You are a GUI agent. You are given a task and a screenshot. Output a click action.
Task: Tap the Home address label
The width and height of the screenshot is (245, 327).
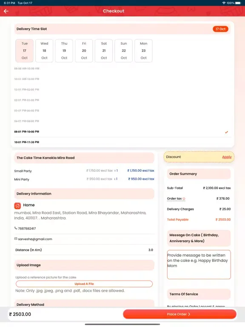tap(29, 205)
